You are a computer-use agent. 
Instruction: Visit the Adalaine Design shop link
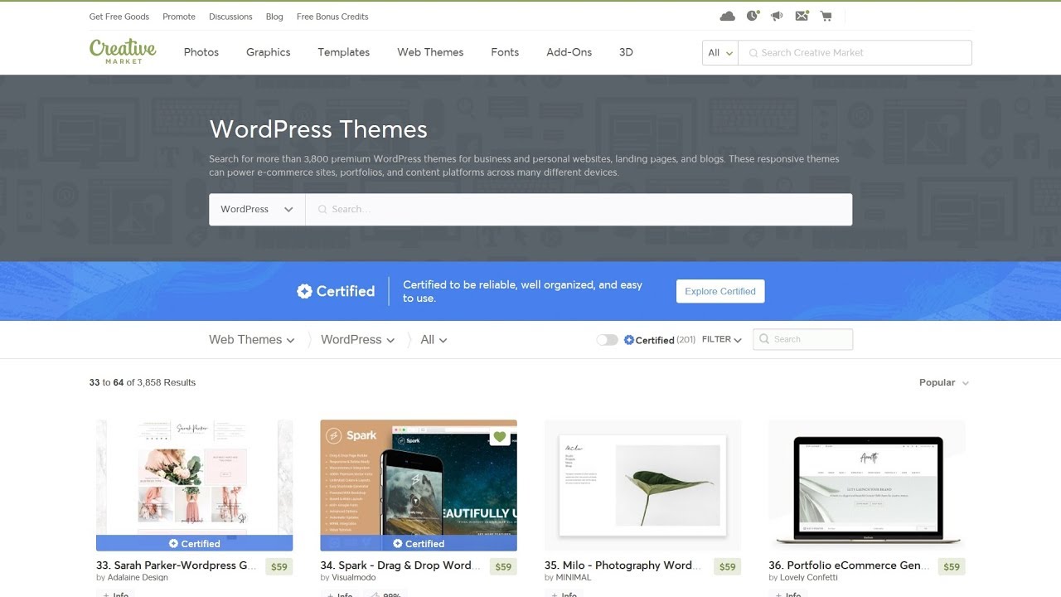pos(138,578)
